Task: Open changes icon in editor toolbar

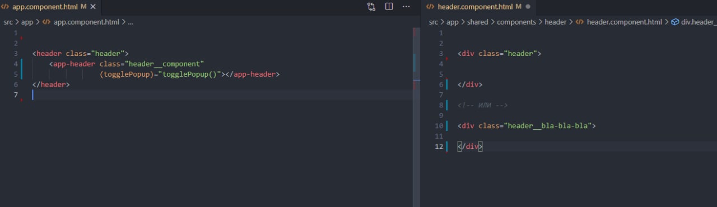Action: pyautogui.click(x=371, y=7)
